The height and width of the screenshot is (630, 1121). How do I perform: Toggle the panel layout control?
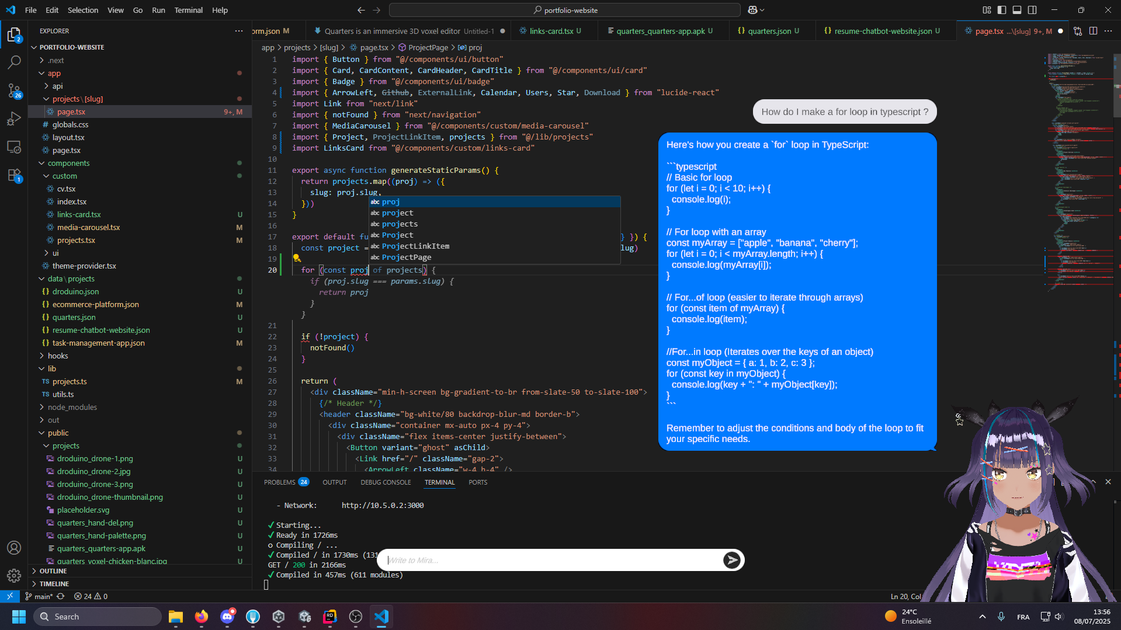(x=1017, y=10)
